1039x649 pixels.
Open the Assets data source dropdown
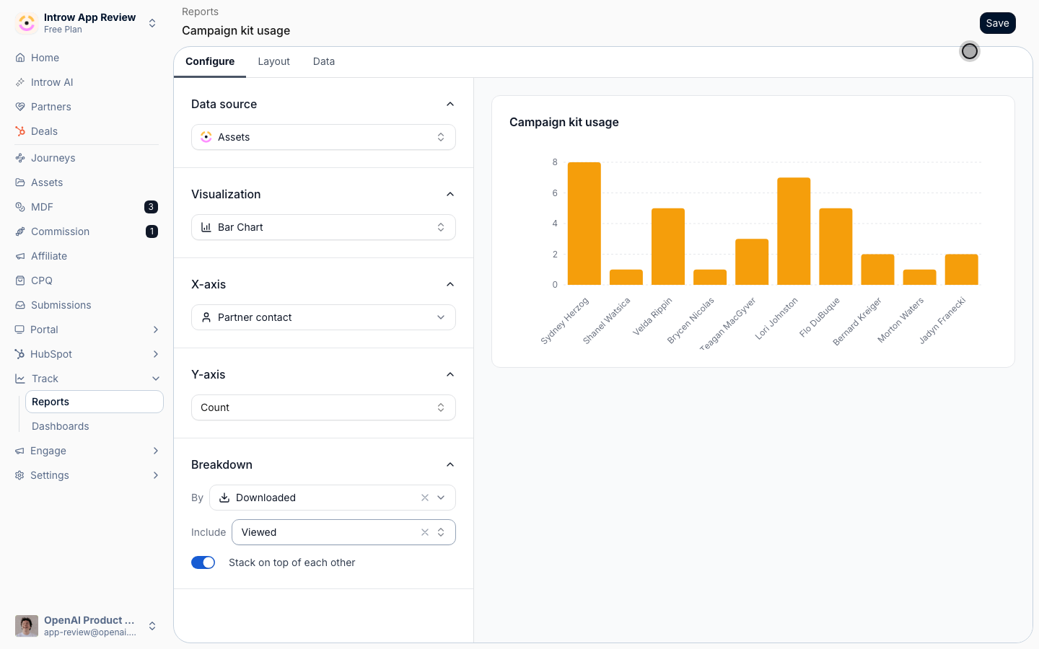323,137
